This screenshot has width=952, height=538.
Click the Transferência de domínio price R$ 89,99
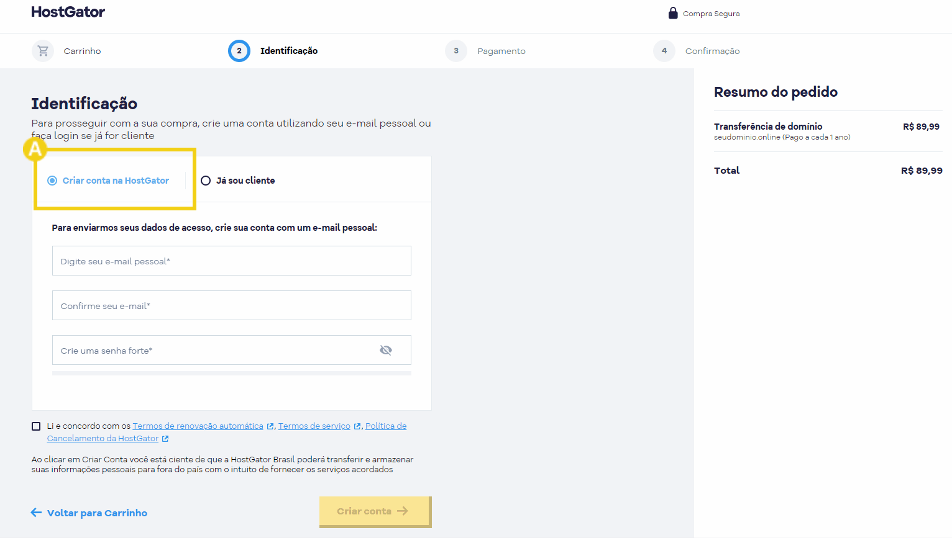click(921, 127)
